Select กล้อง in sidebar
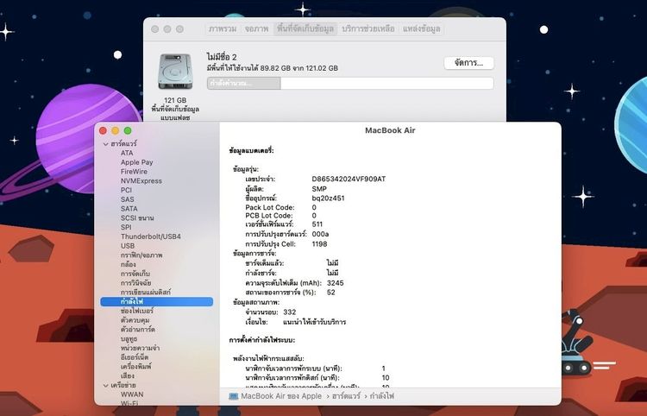This screenshot has width=647, height=416. (129, 265)
